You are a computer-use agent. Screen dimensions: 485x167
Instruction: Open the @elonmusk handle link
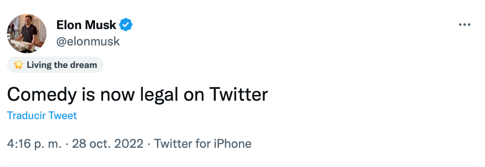(x=88, y=41)
